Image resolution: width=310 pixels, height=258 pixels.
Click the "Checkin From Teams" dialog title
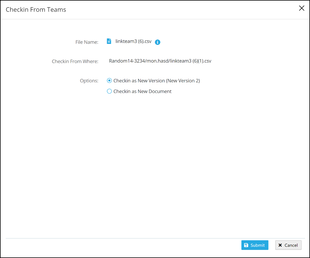pyautogui.click(x=36, y=10)
